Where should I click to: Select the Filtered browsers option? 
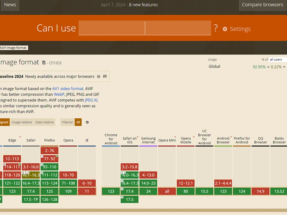click(x=67, y=122)
